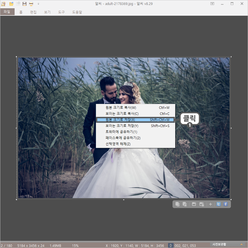Click the 2 / 180 image counter
The width and height of the screenshot is (248, 248).
click(7, 246)
